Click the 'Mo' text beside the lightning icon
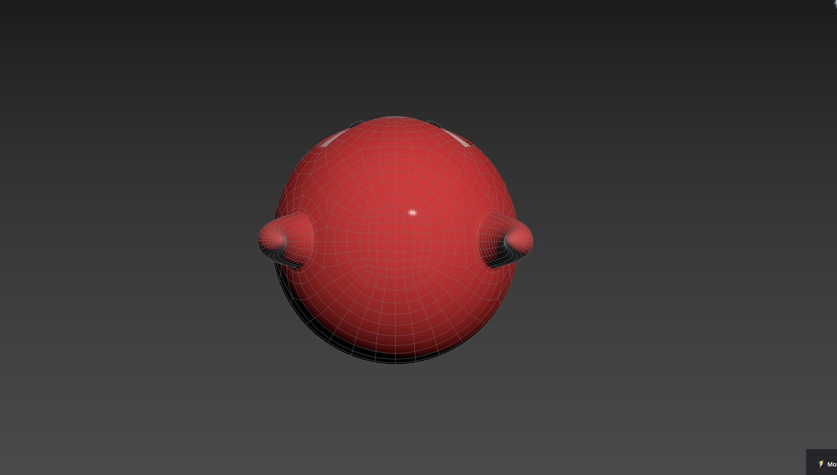The image size is (837, 475). [833, 464]
